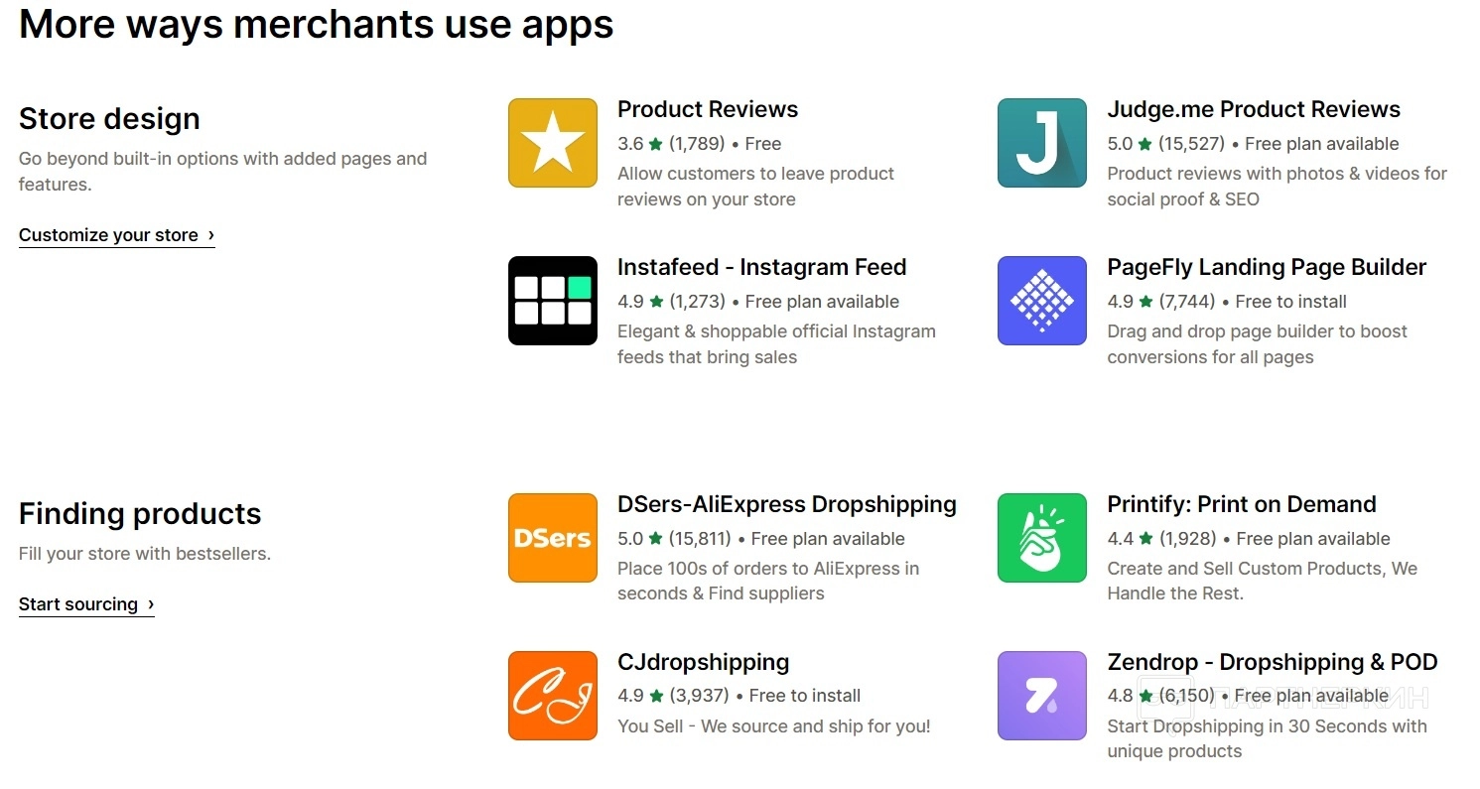Click the DSers orange app icon
This screenshot has width=1480, height=789.
[552, 538]
